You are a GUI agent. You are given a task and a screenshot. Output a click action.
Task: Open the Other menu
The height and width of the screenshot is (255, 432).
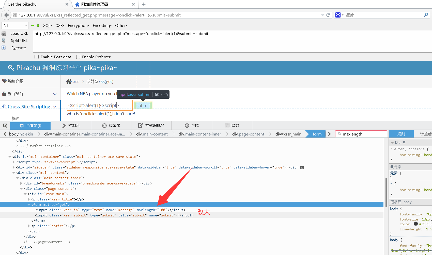click(121, 25)
